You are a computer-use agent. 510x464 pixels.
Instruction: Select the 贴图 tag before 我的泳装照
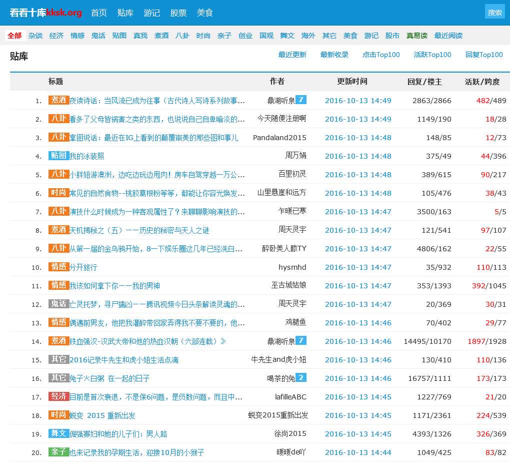58,156
